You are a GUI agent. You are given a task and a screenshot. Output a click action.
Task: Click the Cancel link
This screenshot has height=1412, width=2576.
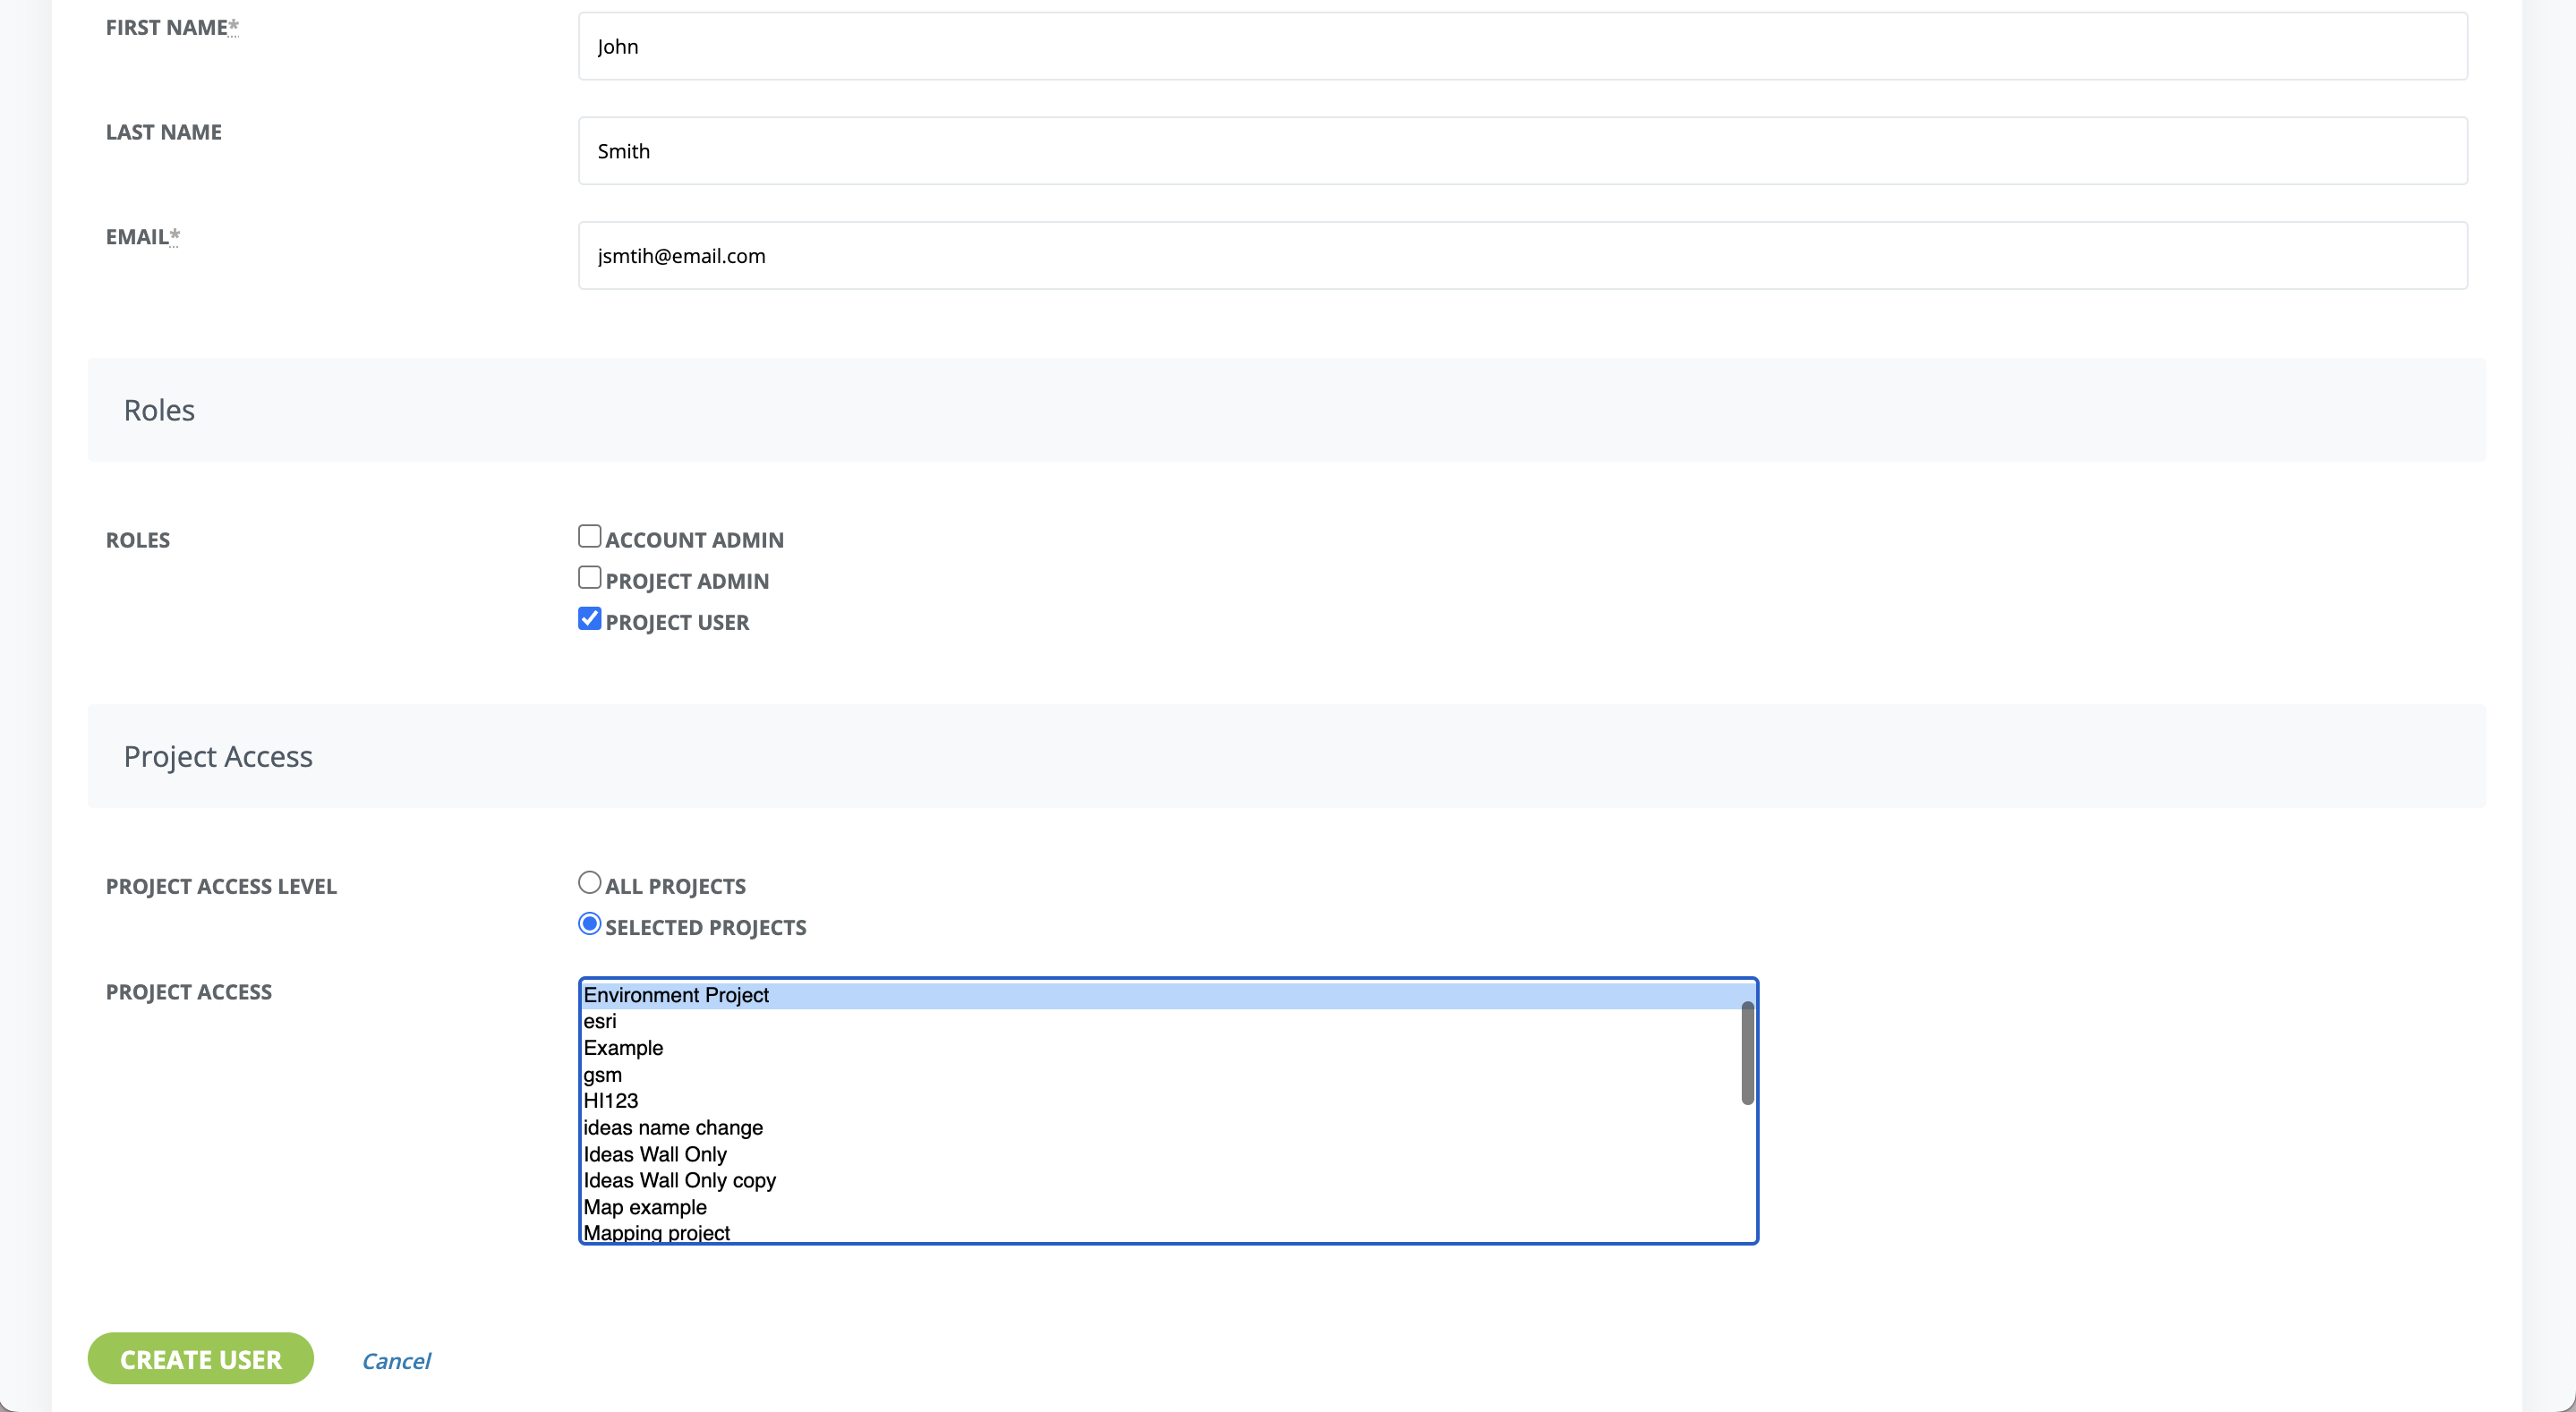396,1361
